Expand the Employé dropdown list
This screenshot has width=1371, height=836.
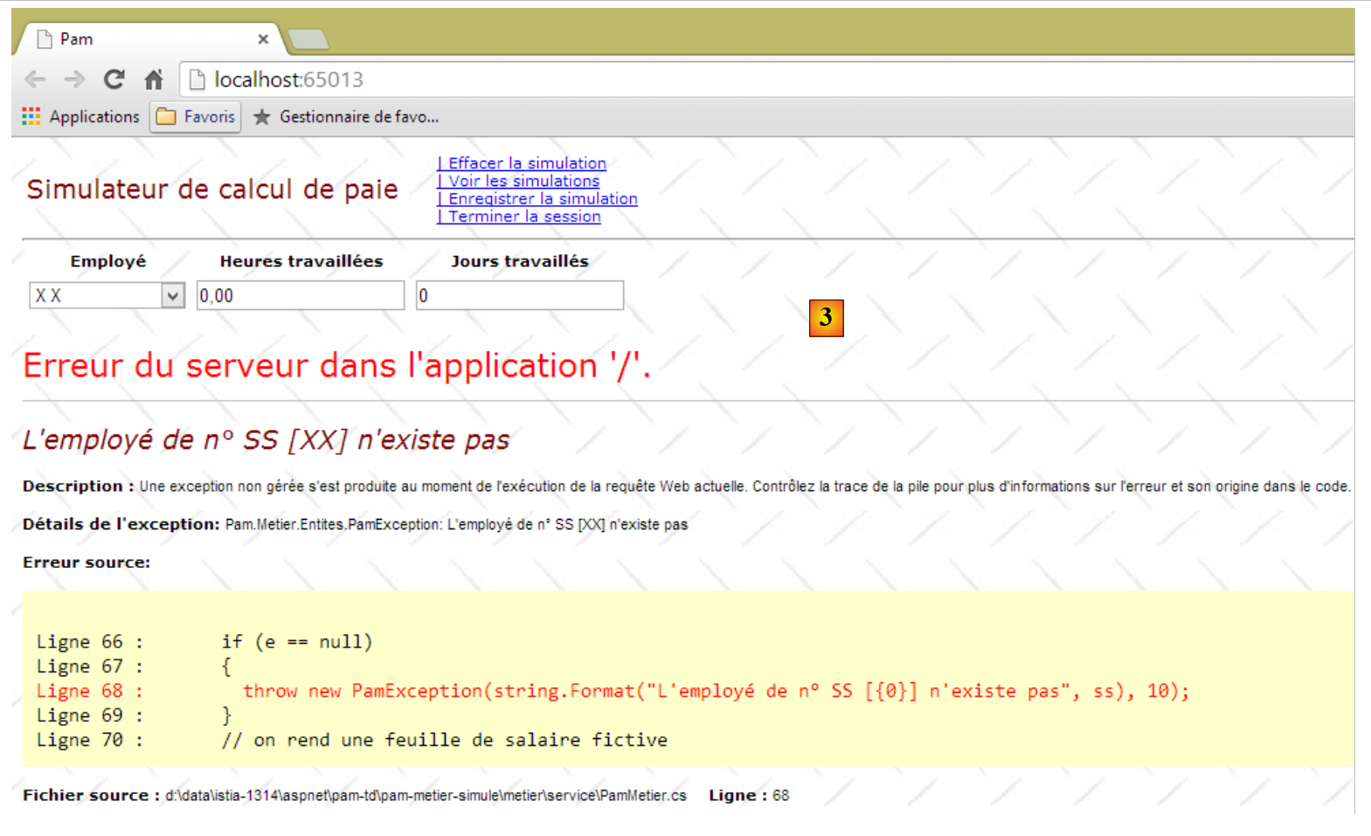pos(173,296)
